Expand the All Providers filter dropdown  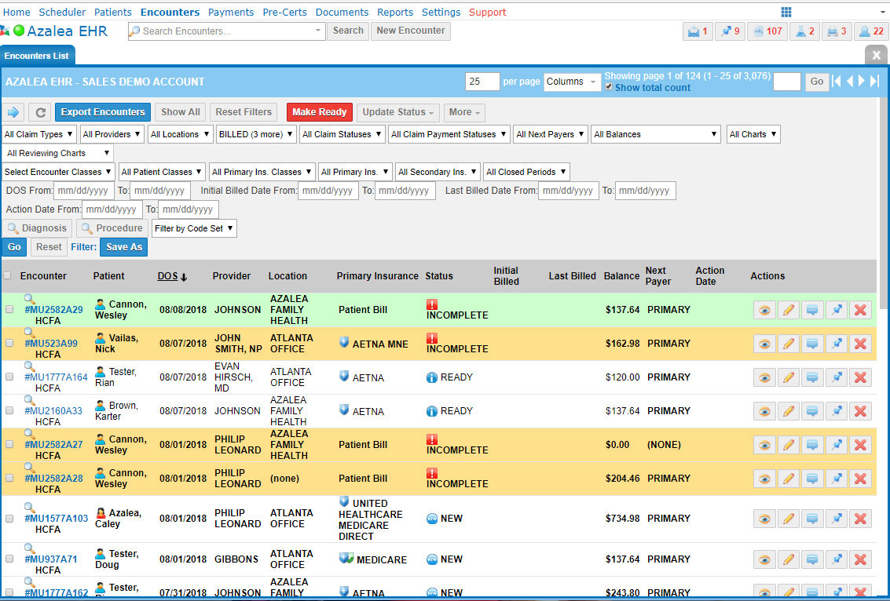(x=112, y=134)
